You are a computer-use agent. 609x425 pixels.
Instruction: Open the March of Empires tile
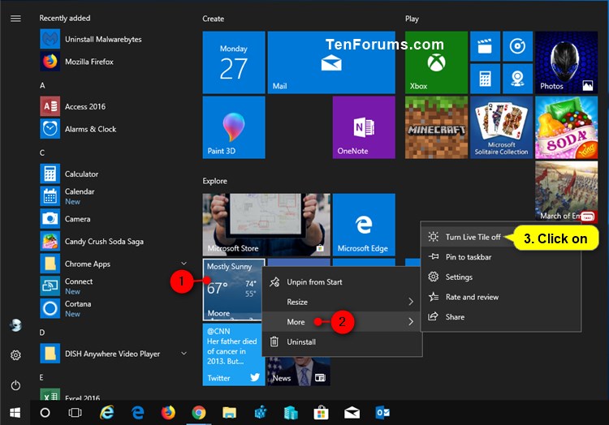pyautogui.click(x=566, y=192)
